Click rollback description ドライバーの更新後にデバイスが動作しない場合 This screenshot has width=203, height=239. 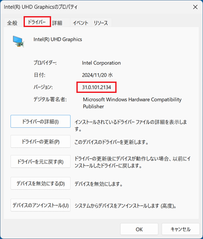[x=132, y=162]
